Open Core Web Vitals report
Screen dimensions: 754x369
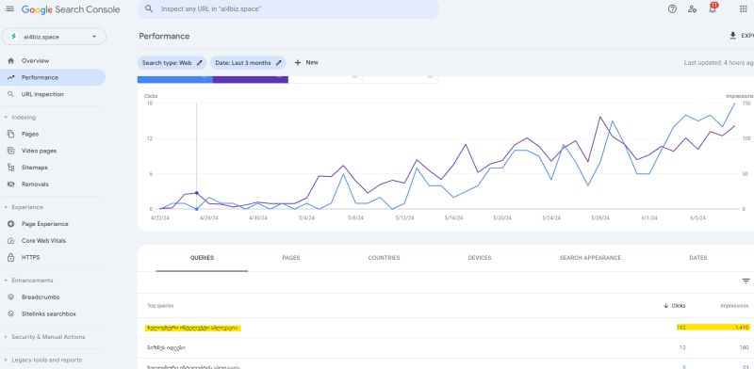[x=43, y=241]
